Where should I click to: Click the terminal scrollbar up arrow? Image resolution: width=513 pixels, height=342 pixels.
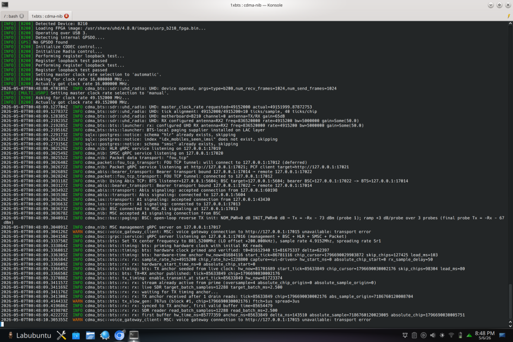510,23
